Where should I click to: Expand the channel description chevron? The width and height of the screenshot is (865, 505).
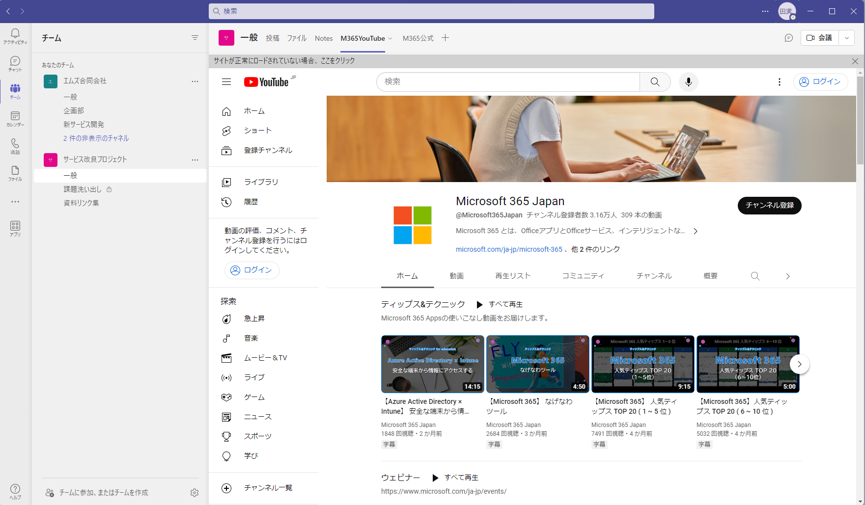[x=695, y=231]
